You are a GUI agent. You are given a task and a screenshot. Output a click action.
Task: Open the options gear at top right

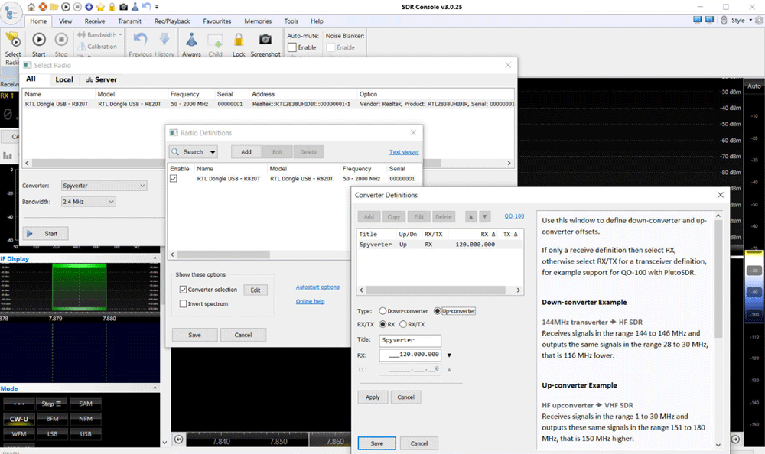pyautogui.click(x=759, y=21)
